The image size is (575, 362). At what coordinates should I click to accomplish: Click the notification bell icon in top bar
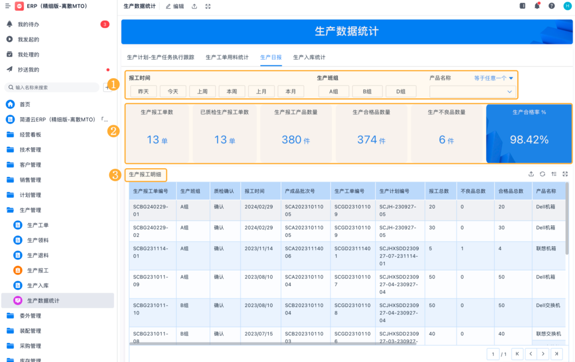pos(537,6)
